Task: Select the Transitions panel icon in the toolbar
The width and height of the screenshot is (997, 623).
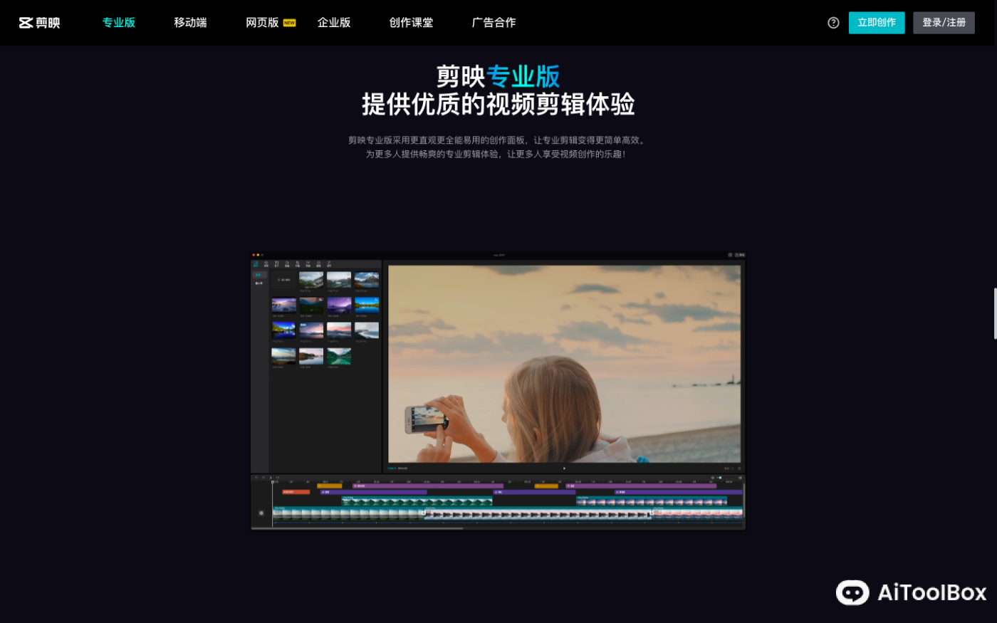Action: pyautogui.click(x=308, y=263)
